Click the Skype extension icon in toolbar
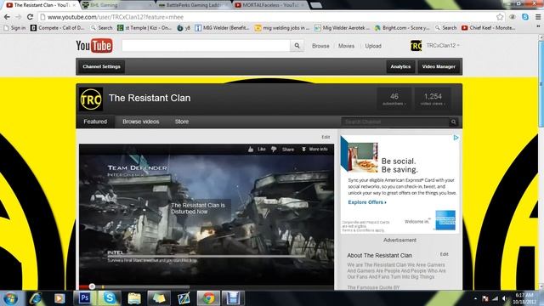The width and height of the screenshot is (544, 306). 525,17
